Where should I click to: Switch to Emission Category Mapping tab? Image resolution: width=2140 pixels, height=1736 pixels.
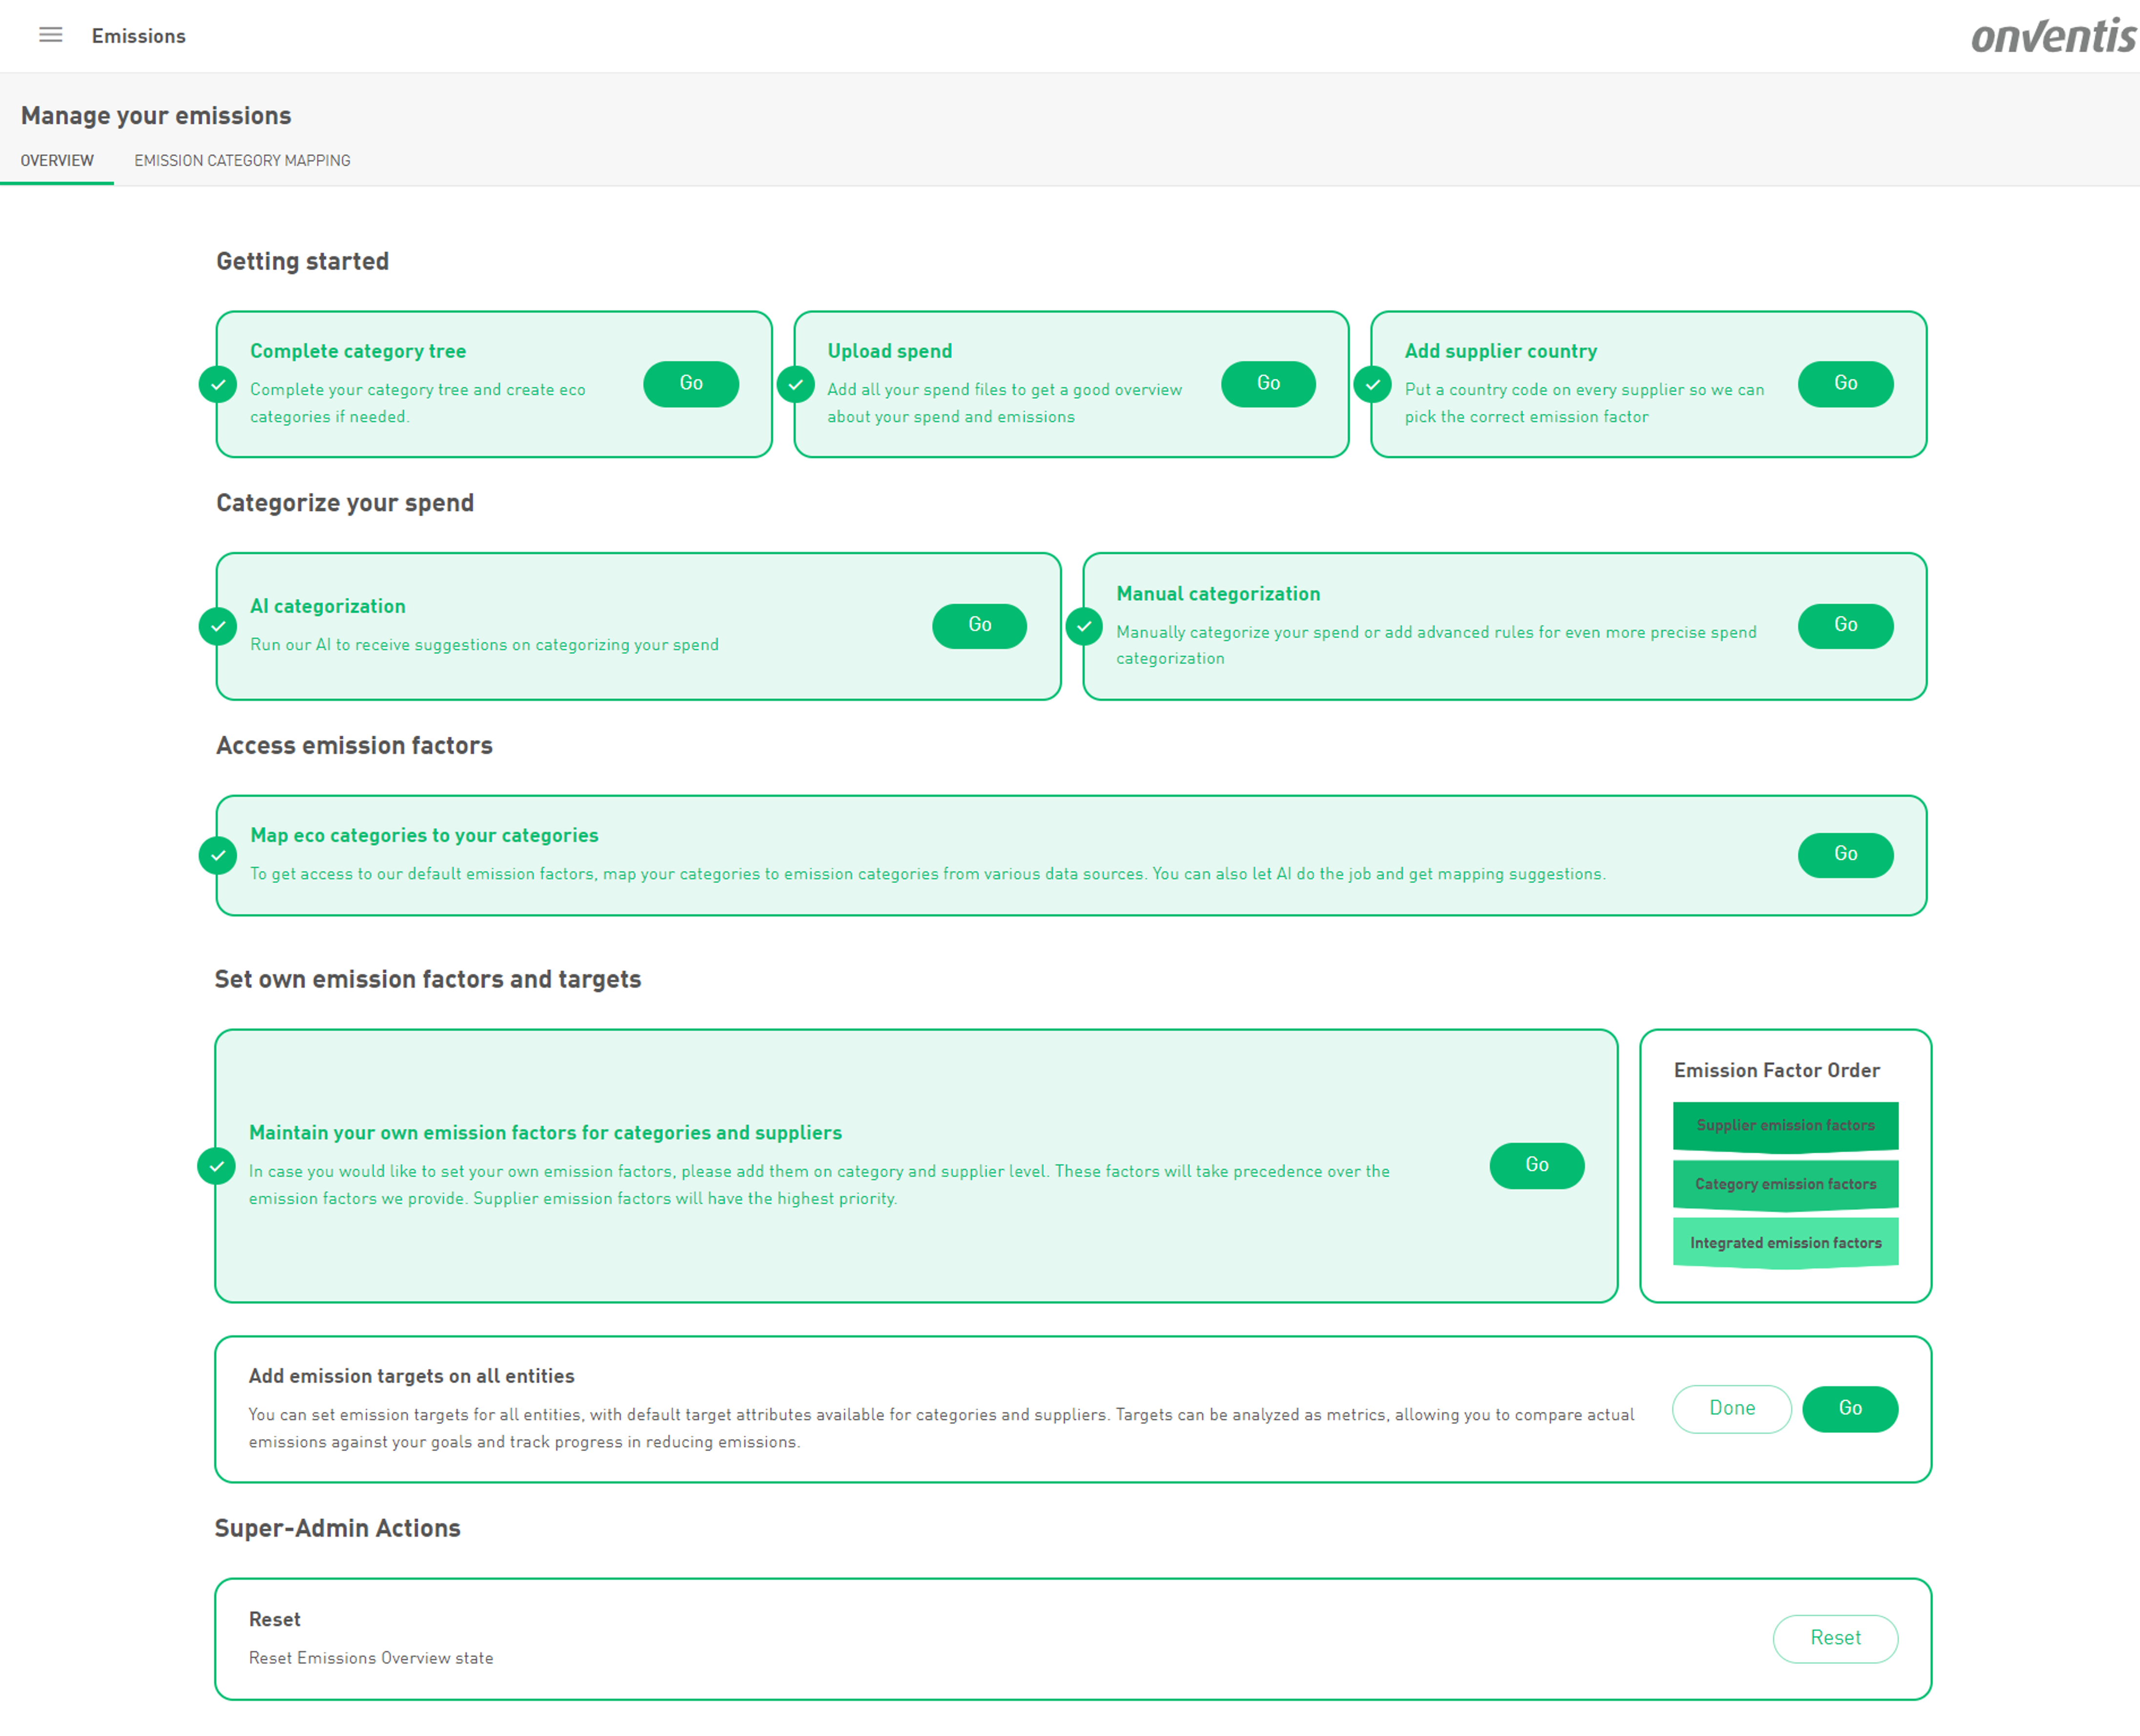click(242, 160)
